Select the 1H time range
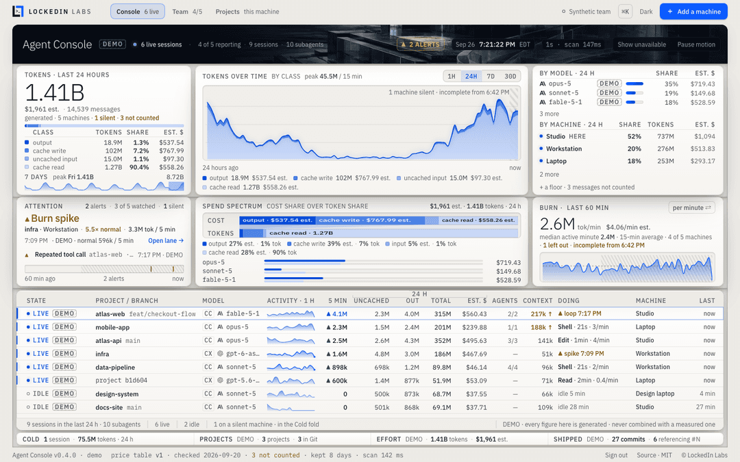740x462 pixels. click(x=452, y=77)
